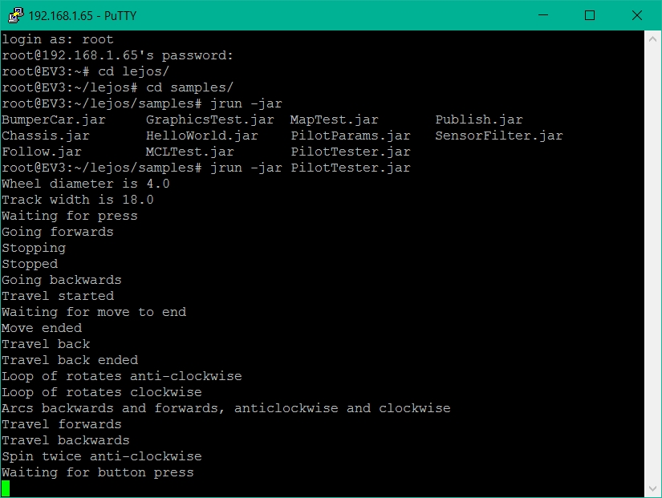Click the scrollbar up arrow

[x=652, y=39]
